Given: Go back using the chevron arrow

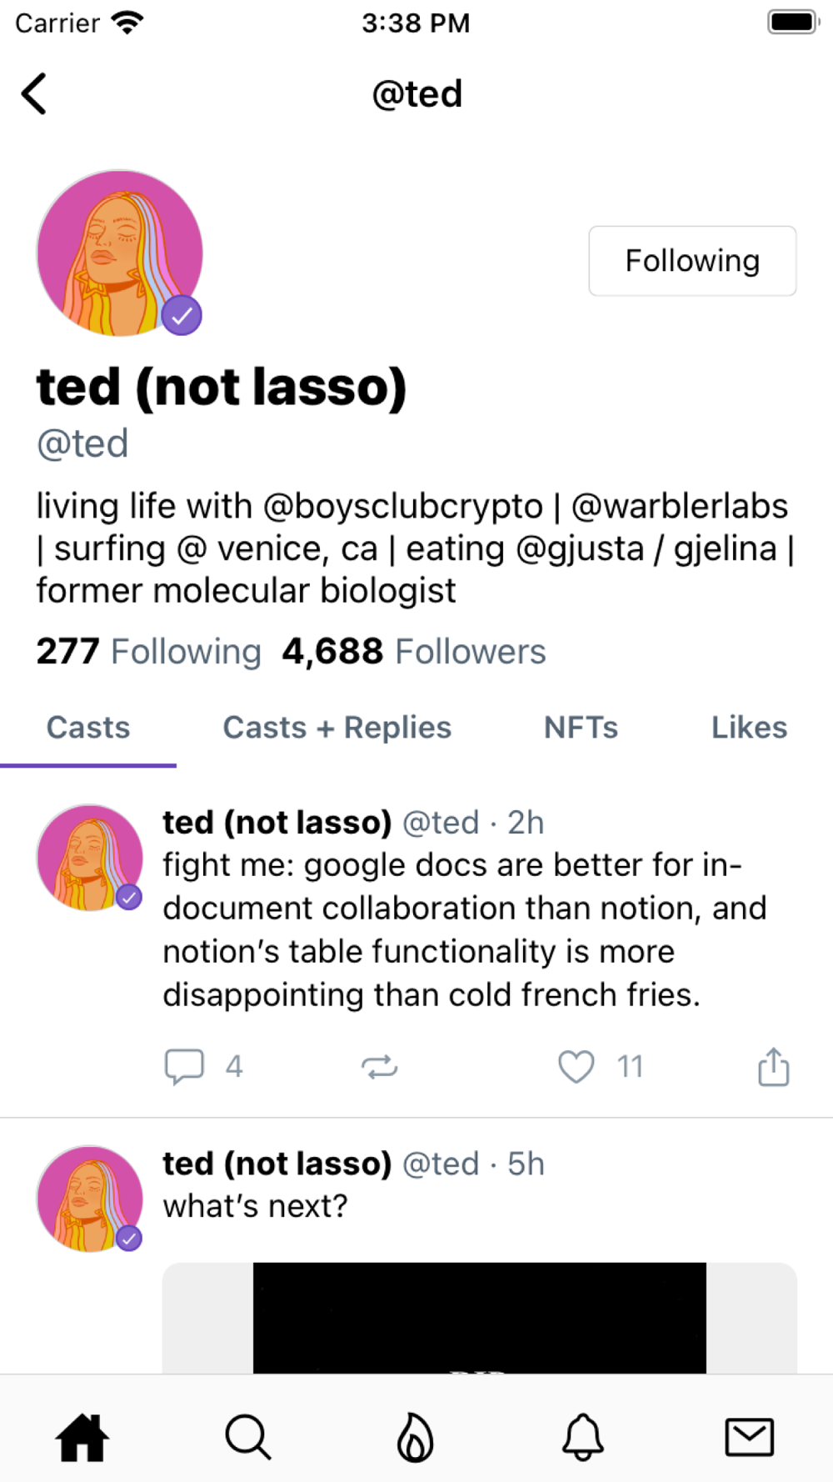Looking at the screenshot, I should click(x=34, y=93).
